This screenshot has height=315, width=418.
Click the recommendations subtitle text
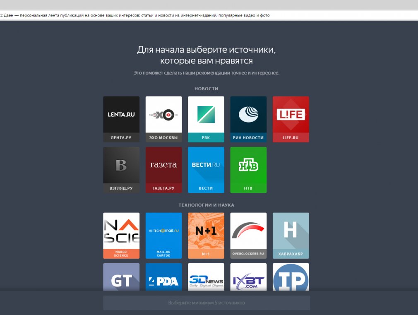pyautogui.click(x=207, y=73)
